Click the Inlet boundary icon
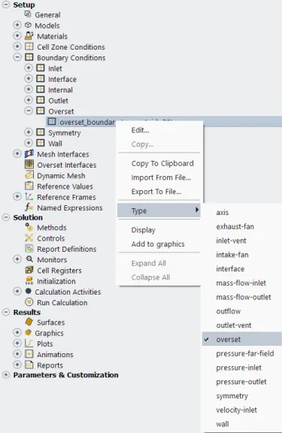282x433 pixels. (x=41, y=68)
